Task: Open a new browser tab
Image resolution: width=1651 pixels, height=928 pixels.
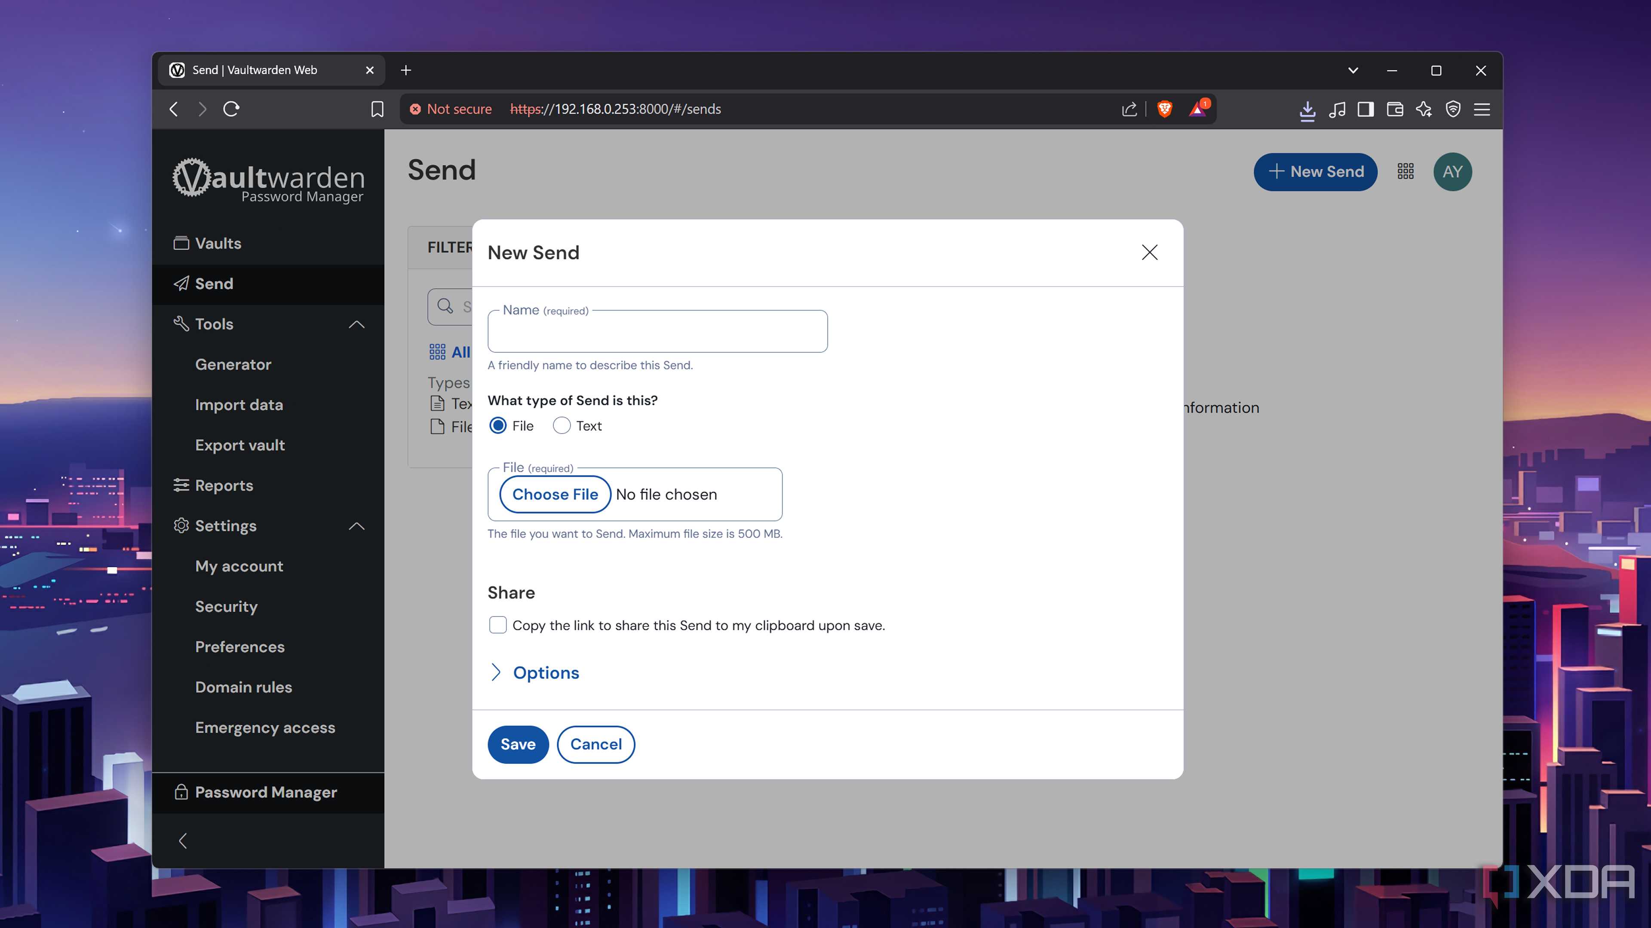Action: (x=406, y=70)
